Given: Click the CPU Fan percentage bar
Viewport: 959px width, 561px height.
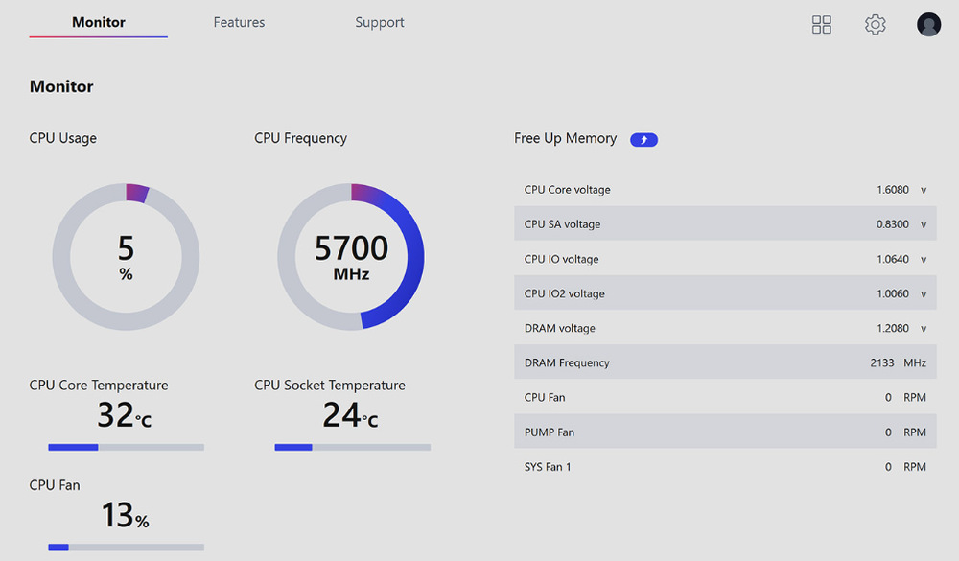Looking at the screenshot, I should [126, 548].
